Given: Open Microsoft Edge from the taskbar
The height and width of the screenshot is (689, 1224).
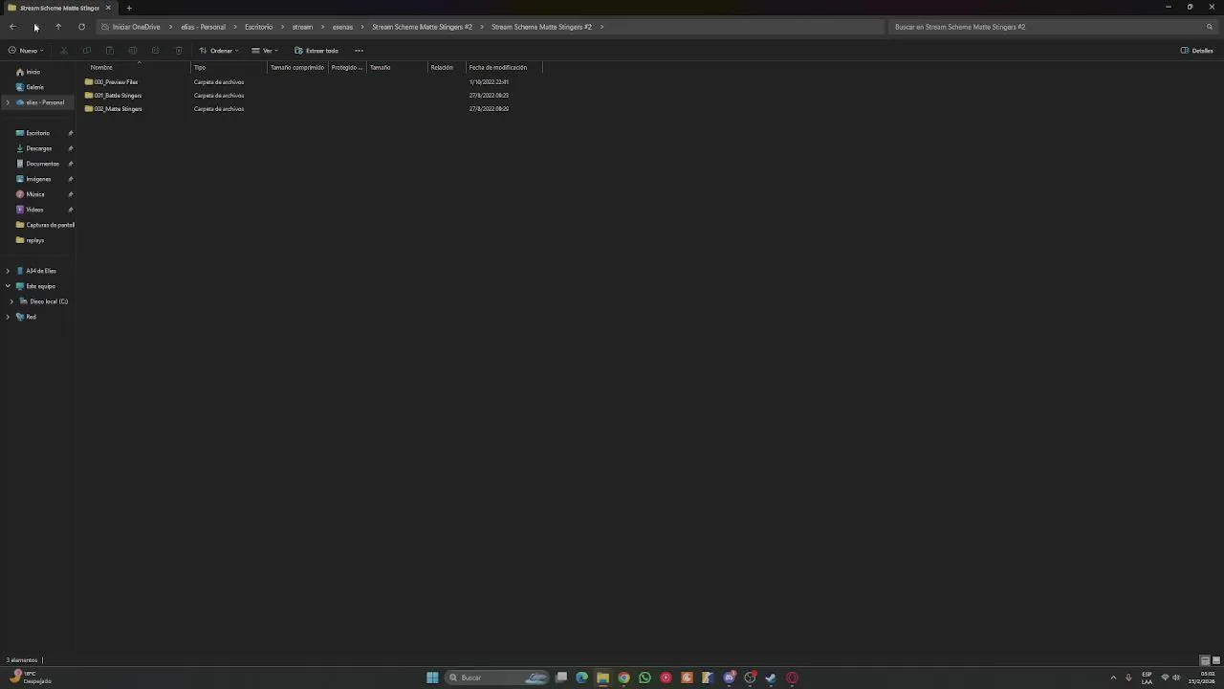Looking at the screenshot, I should coord(581,678).
